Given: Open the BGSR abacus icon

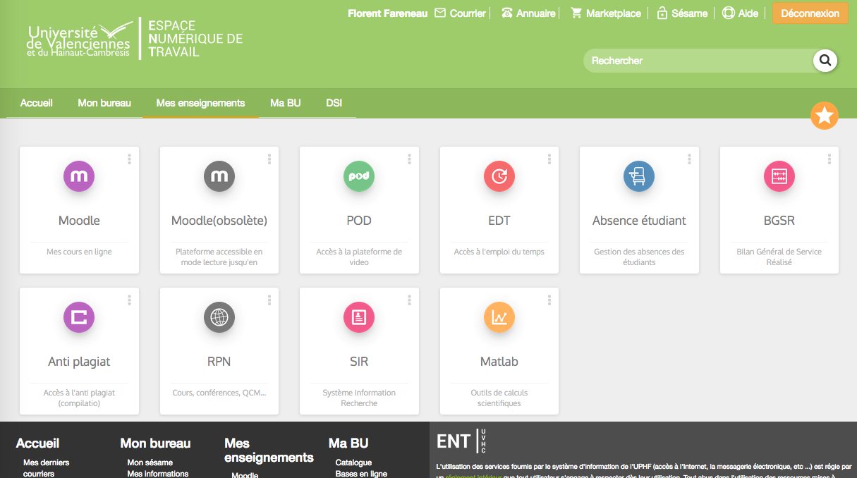Looking at the screenshot, I should coord(779,176).
